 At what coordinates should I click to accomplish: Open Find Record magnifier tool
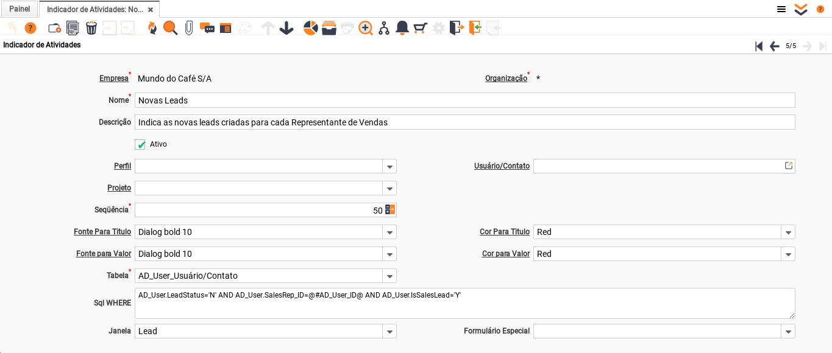point(170,28)
